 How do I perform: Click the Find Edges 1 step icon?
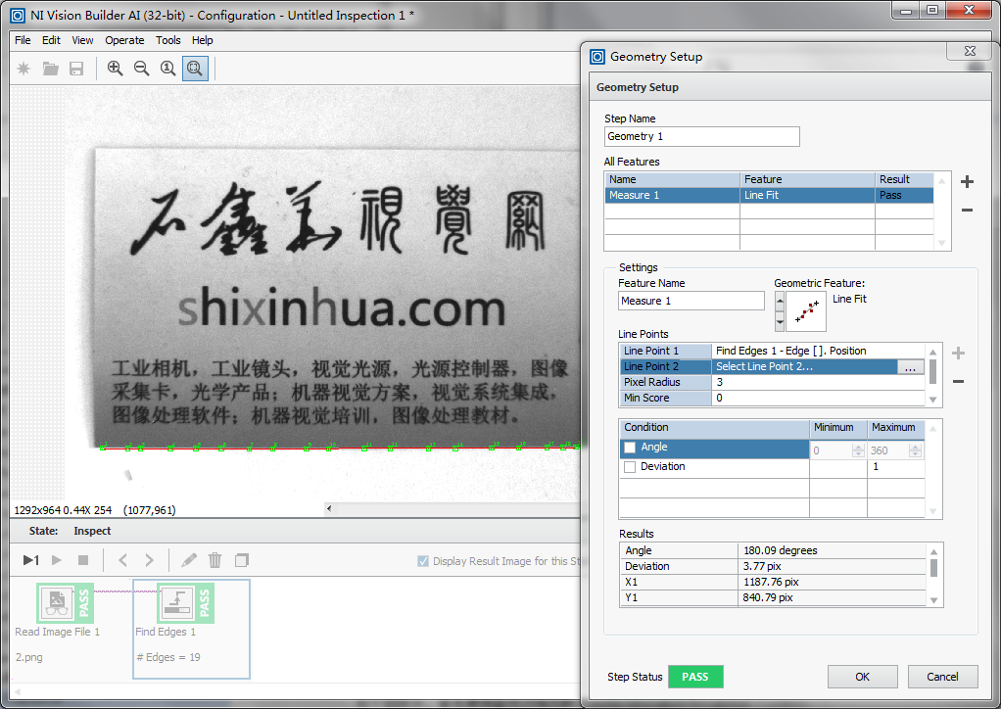point(178,603)
